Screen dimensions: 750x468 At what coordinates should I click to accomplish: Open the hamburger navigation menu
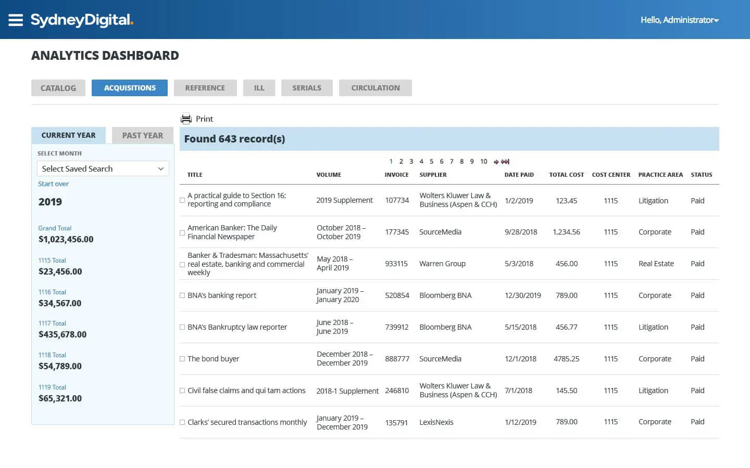[x=15, y=20]
